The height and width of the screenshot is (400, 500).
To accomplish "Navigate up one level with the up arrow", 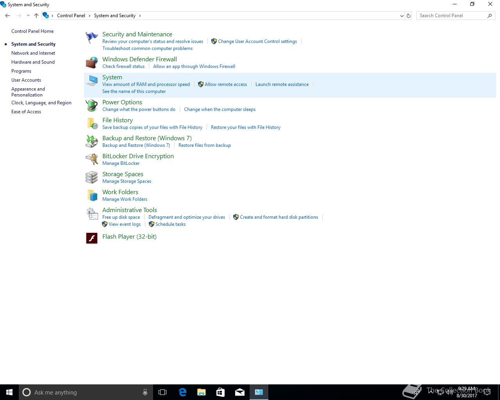I will [x=36, y=16].
